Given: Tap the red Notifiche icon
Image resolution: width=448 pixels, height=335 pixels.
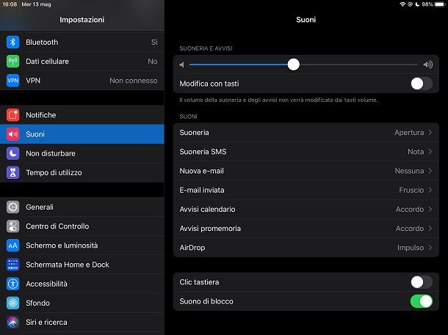Looking at the screenshot, I should (x=13, y=115).
